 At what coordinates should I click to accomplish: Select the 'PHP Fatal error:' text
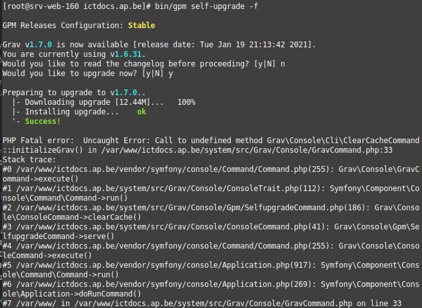(x=38, y=141)
